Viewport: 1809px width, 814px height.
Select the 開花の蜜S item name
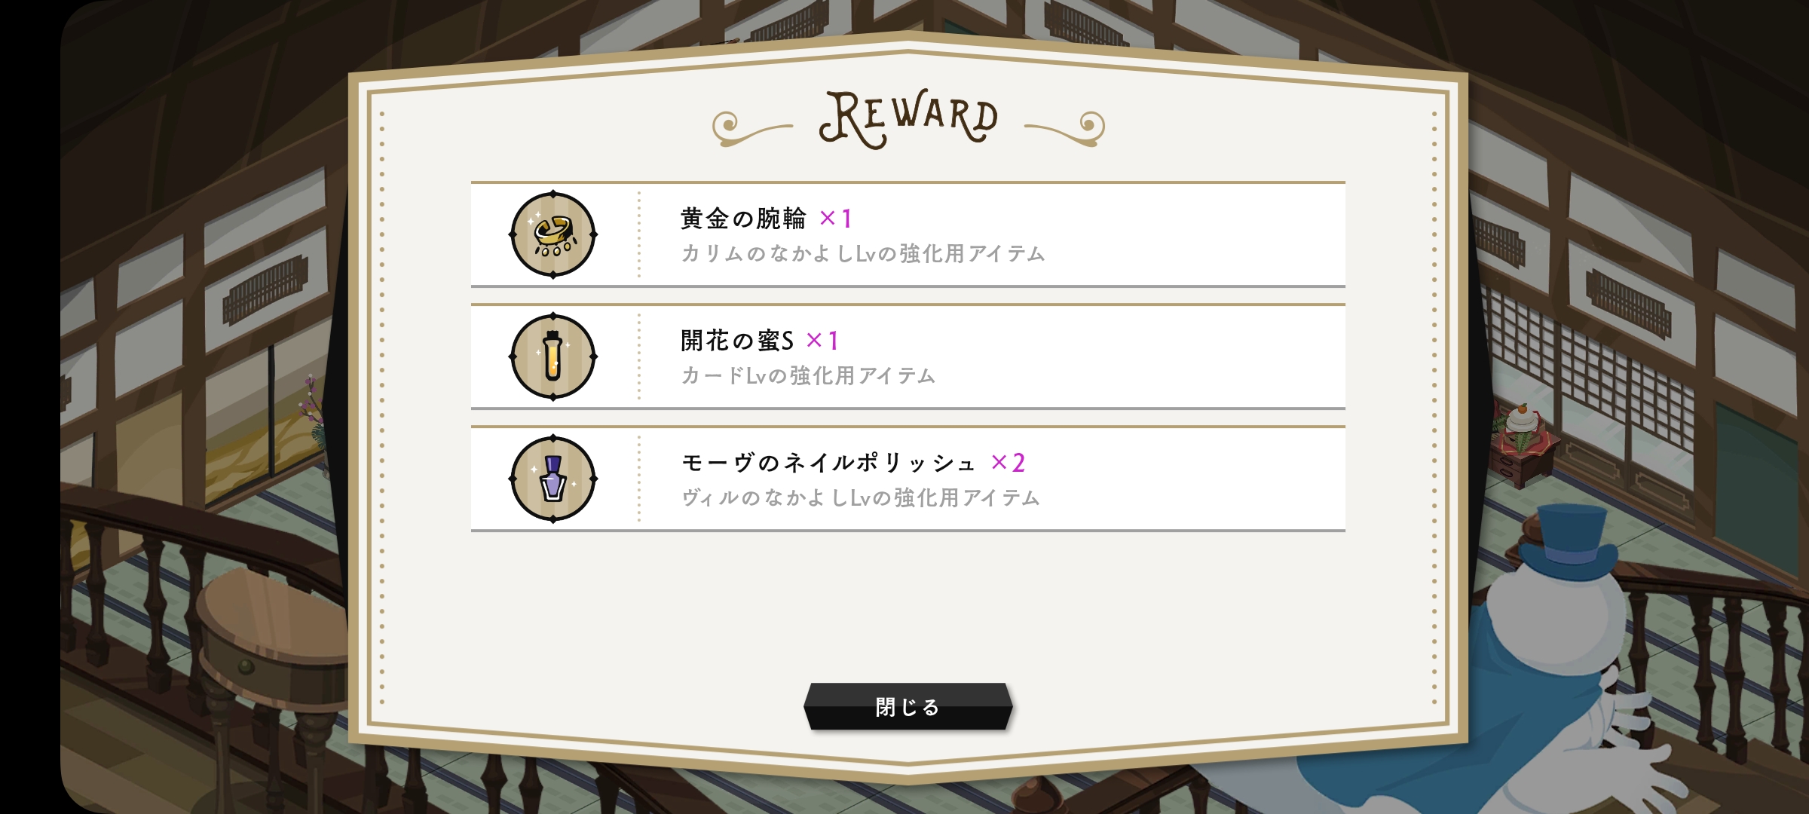[x=737, y=341]
